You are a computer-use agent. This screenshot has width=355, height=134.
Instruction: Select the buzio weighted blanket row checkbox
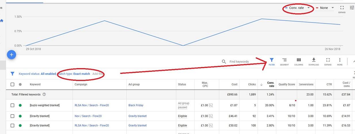coord(12,105)
